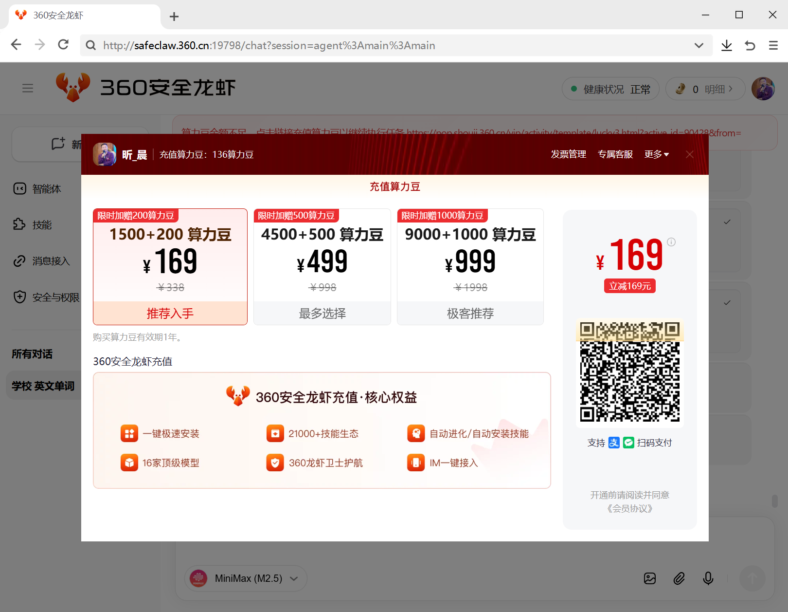Click the browser forward arrow
The image size is (788, 612).
(x=40, y=45)
